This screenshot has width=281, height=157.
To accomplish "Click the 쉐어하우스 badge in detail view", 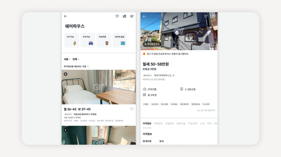I will [x=148, y=75].
